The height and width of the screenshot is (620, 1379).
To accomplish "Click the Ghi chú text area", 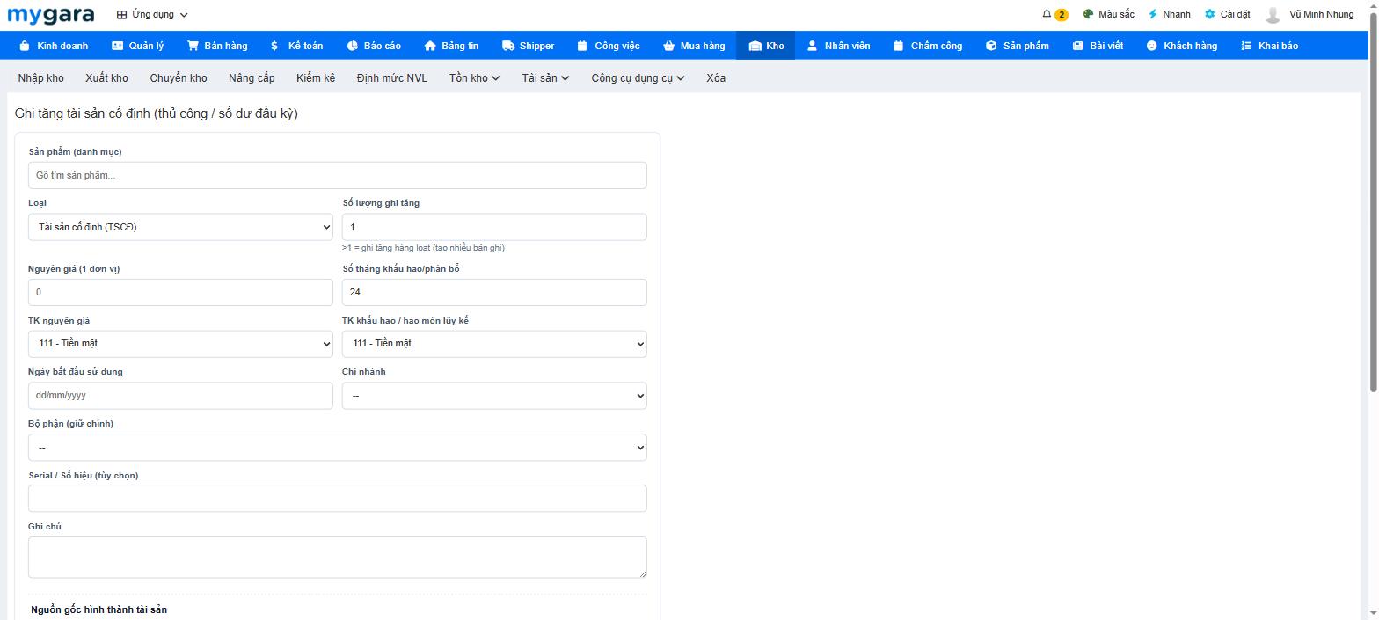I will pyautogui.click(x=338, y=558).
